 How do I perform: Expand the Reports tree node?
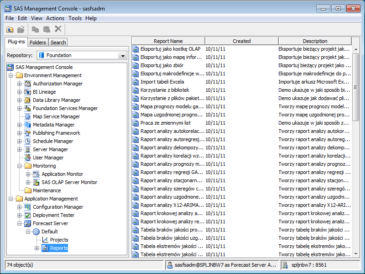tap(36, 248)
